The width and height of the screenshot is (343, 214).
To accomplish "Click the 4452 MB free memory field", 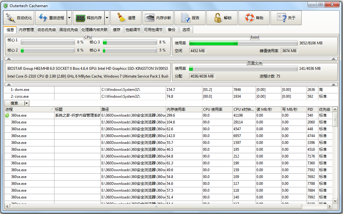I will tap(197, 51).
